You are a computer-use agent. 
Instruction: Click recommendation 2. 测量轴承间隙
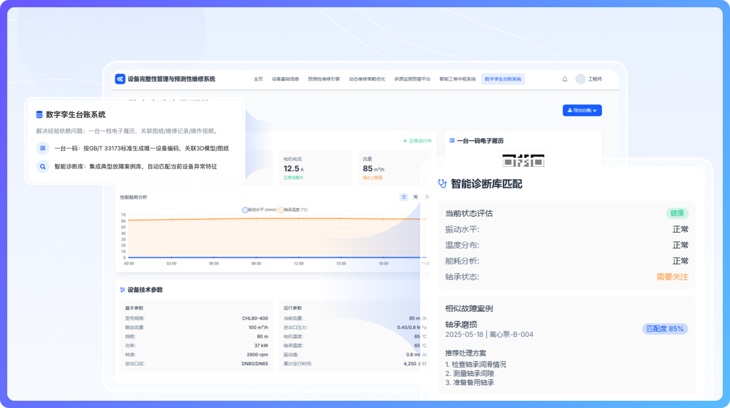point(470,373)
